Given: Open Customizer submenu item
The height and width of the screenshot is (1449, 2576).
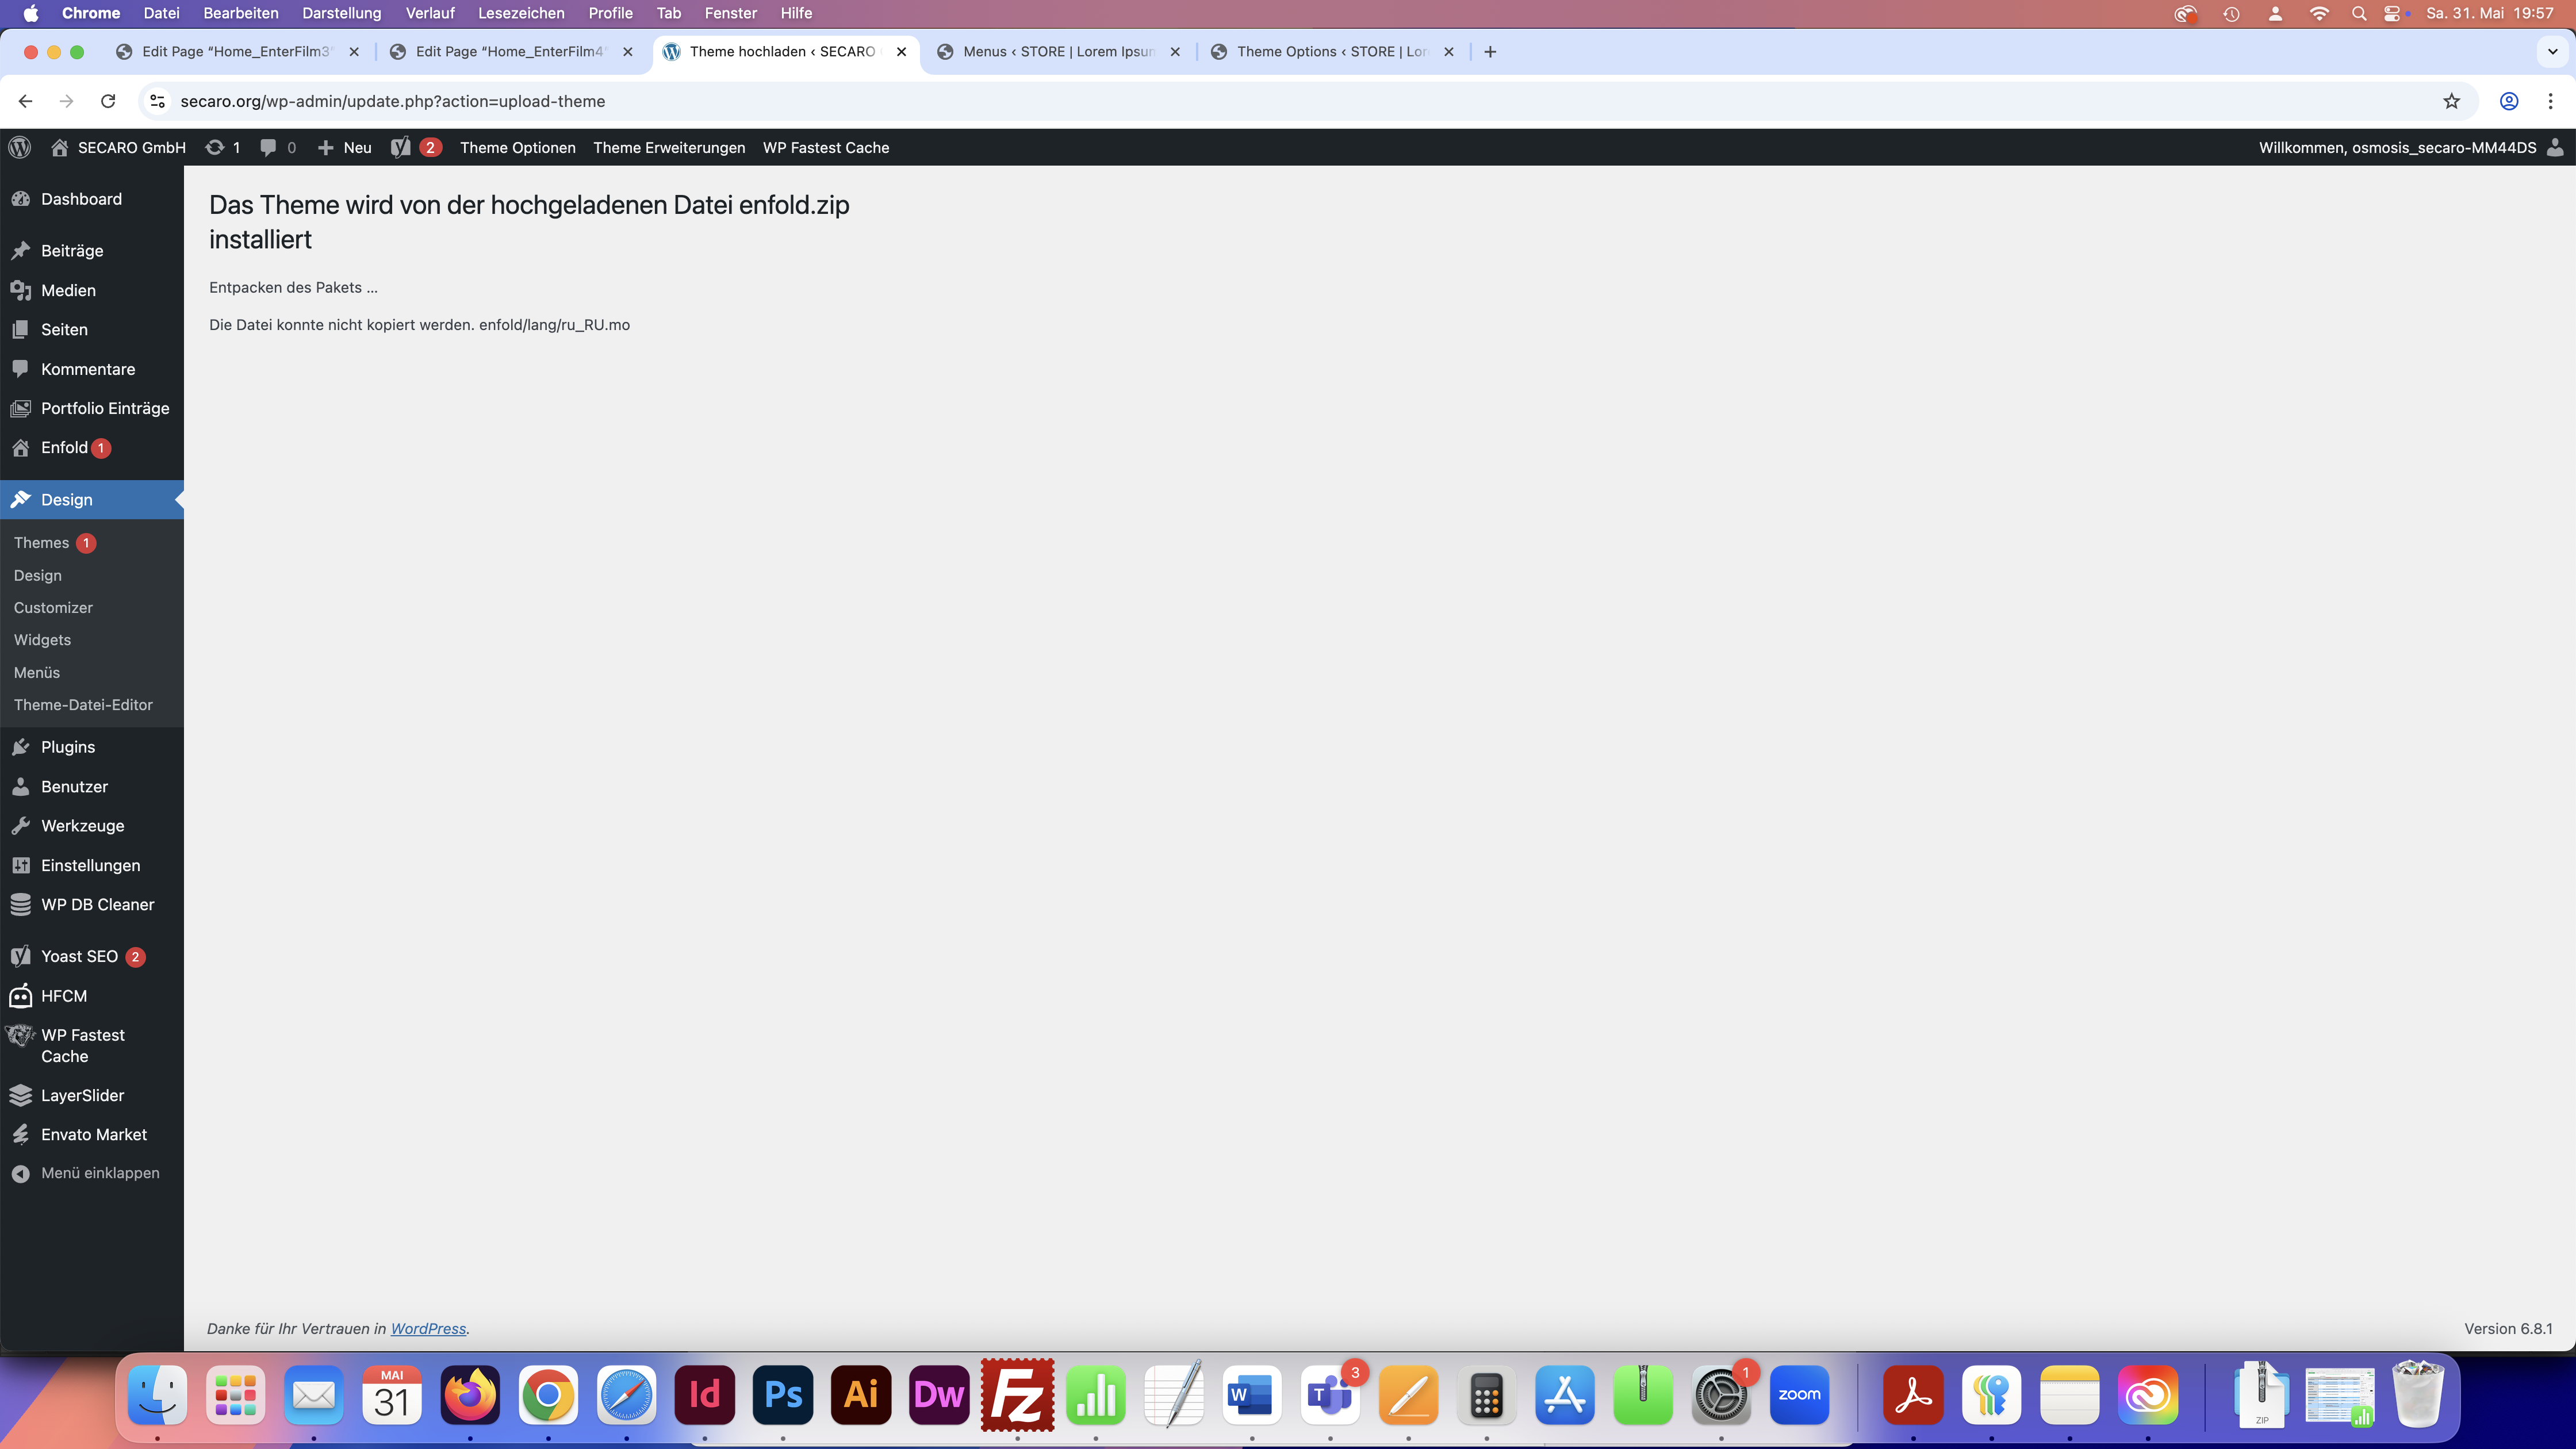Looking at the screenshot, I should pyautogui.click(x=53, y=608).
